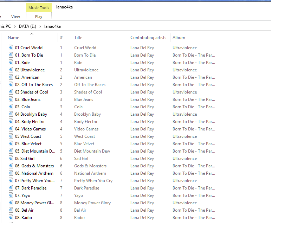Expand the chevron before DATA (E:) breadcrumb
The height and width of the screenshot is (231, 291).
[15, 27]
